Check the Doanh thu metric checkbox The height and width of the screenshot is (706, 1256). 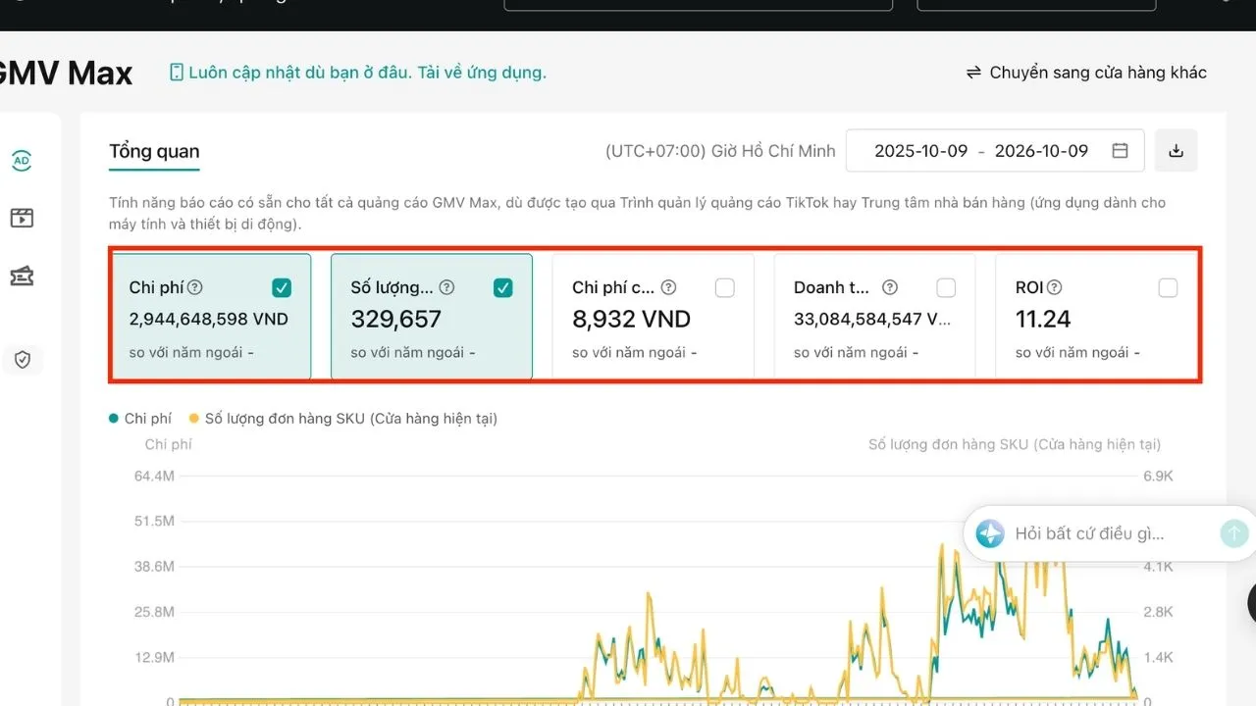tap(946, 287)
